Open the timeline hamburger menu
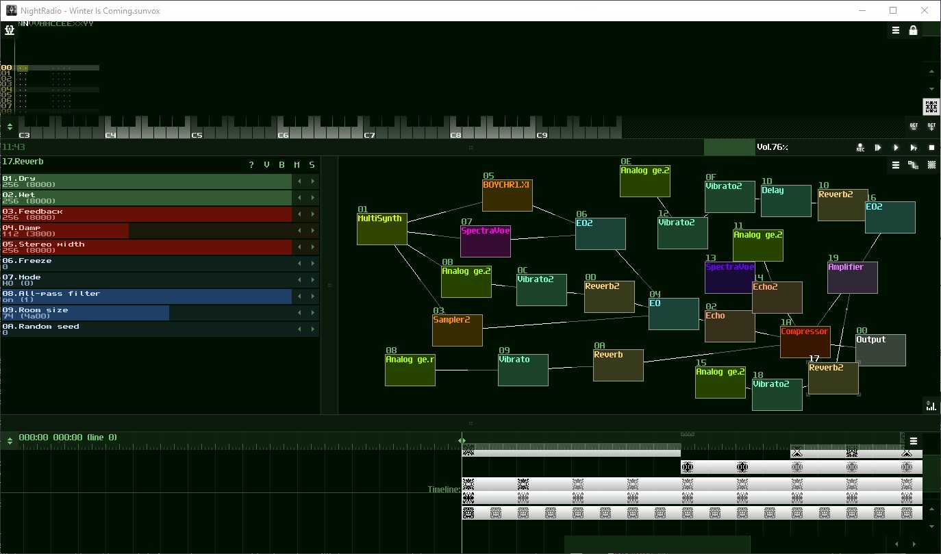 (x=913, y=441)
